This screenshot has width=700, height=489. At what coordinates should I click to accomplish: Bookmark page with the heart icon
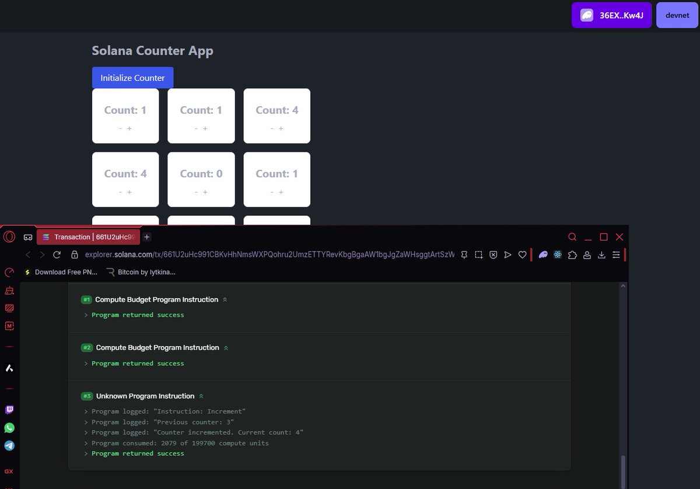pos(522,255)
